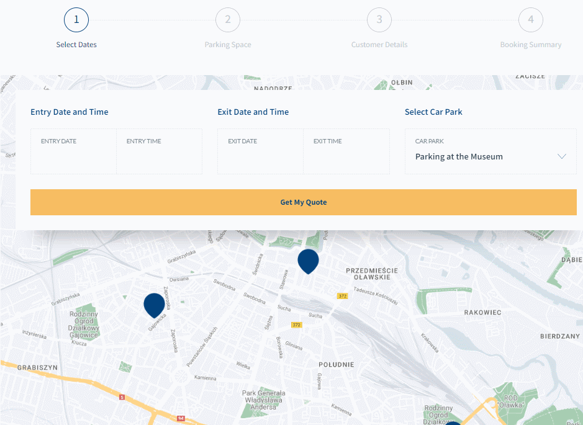
Task: Open the Entry Time field
Action: tap(159, 151)
